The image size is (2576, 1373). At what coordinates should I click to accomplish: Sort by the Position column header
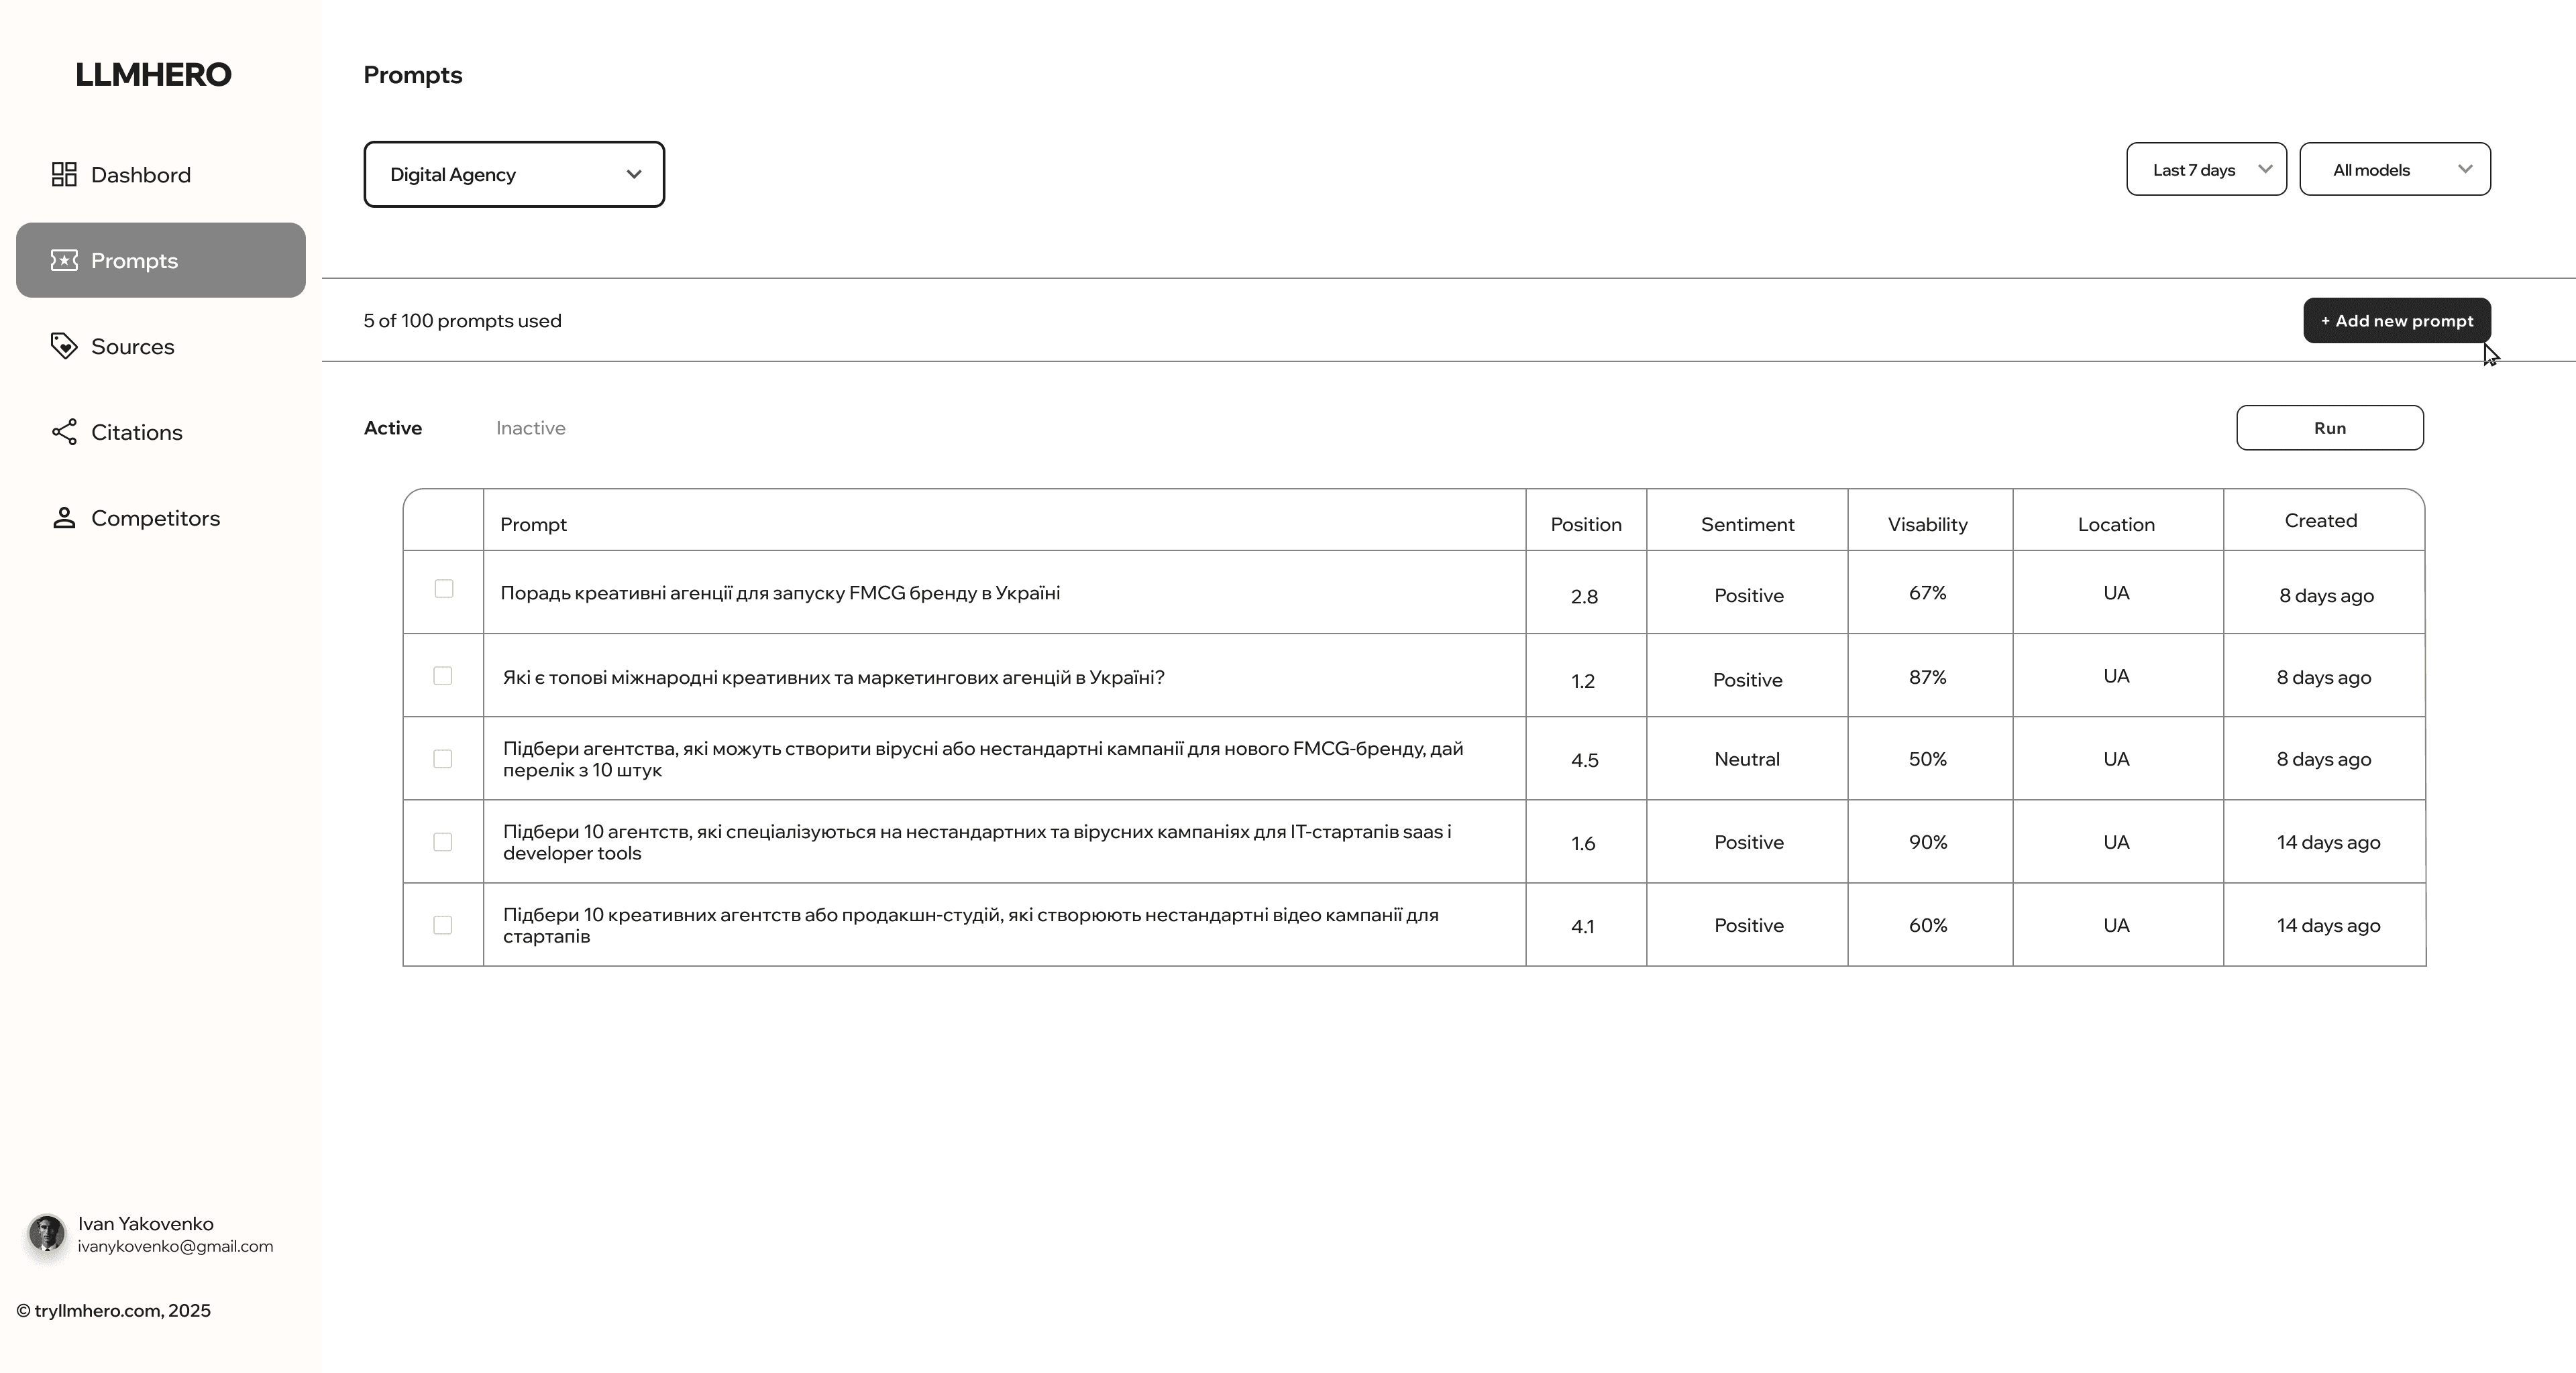tap(1585, 525)
